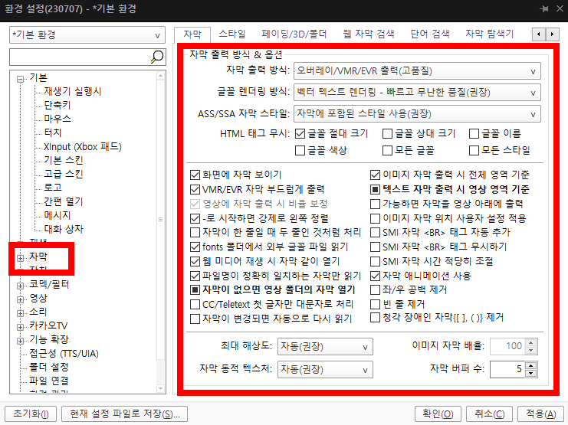Enable SMI 자막 <BR> 태그 자동 추가
Screen dimensions: 568x425
[x=375, y=232]
